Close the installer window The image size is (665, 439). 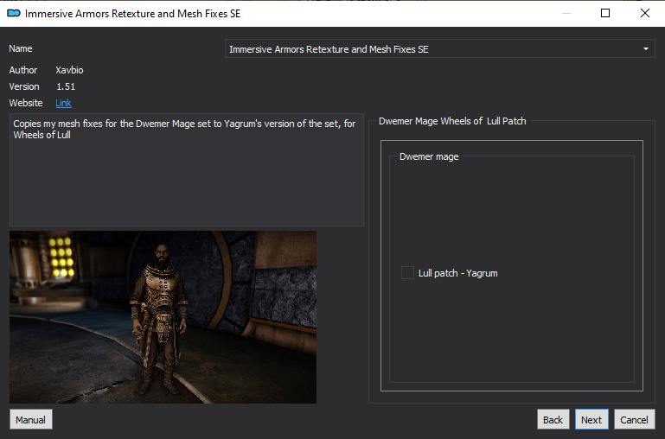coord(645,13)
